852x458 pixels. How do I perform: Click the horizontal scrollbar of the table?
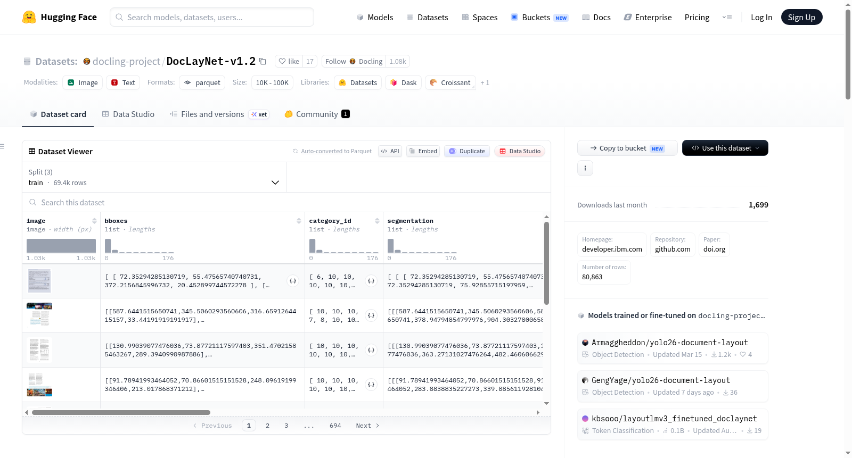coord(121,412)
